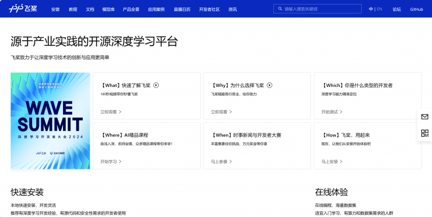432x217 pixels.
Task: Click 开始学习 in the Where card
Action: pos(111,161)
